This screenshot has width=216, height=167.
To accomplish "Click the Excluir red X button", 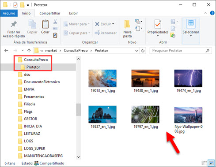I will tap(97, 24).
